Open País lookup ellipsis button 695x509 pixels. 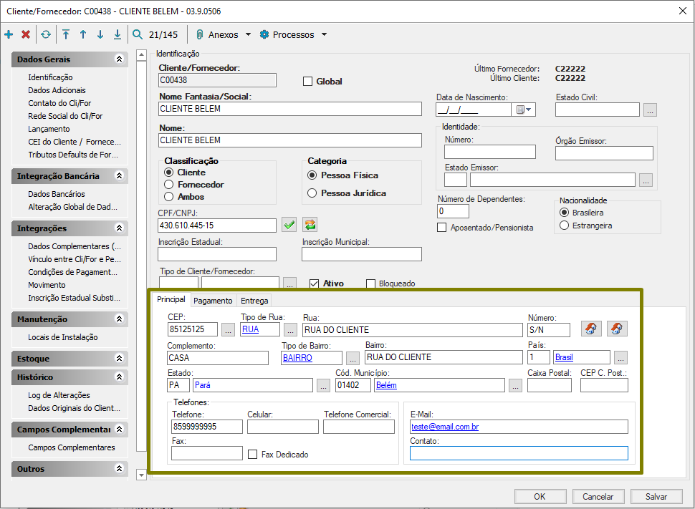(621, 357)
